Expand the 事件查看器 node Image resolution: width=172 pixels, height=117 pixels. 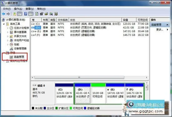[8, 32]
